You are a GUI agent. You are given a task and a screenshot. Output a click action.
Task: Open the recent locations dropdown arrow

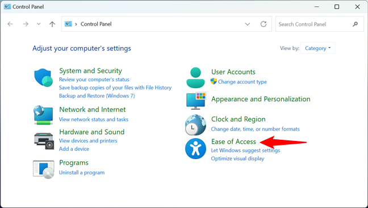[39, 24]
